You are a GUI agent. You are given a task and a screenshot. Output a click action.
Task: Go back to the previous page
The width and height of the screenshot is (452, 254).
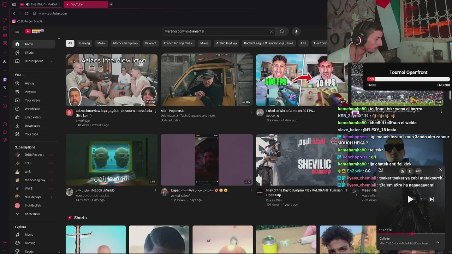(x=14, y=13)
